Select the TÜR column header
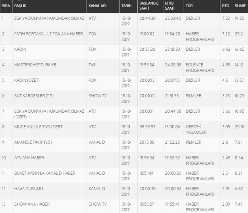This screenshot has width=248, height=213. 189,6
